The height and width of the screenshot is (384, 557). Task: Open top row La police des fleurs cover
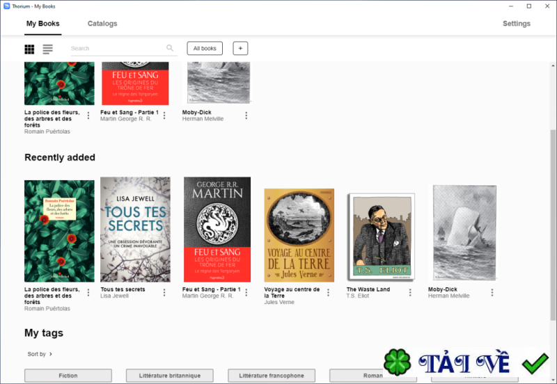point(59,83)
